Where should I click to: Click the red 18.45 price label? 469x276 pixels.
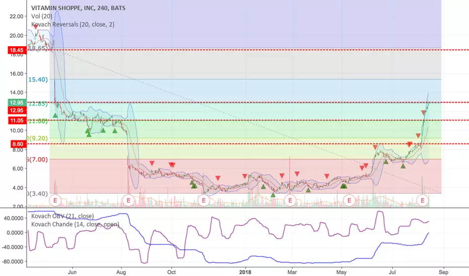pos(17,50)
